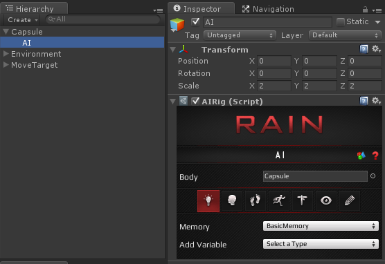
Task: Select the MoveTarget object in Hierarchy
Action: coord(82,65)
